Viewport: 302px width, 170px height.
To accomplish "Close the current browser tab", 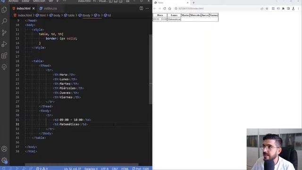I will pyautogui.click(x=187, y=3).
